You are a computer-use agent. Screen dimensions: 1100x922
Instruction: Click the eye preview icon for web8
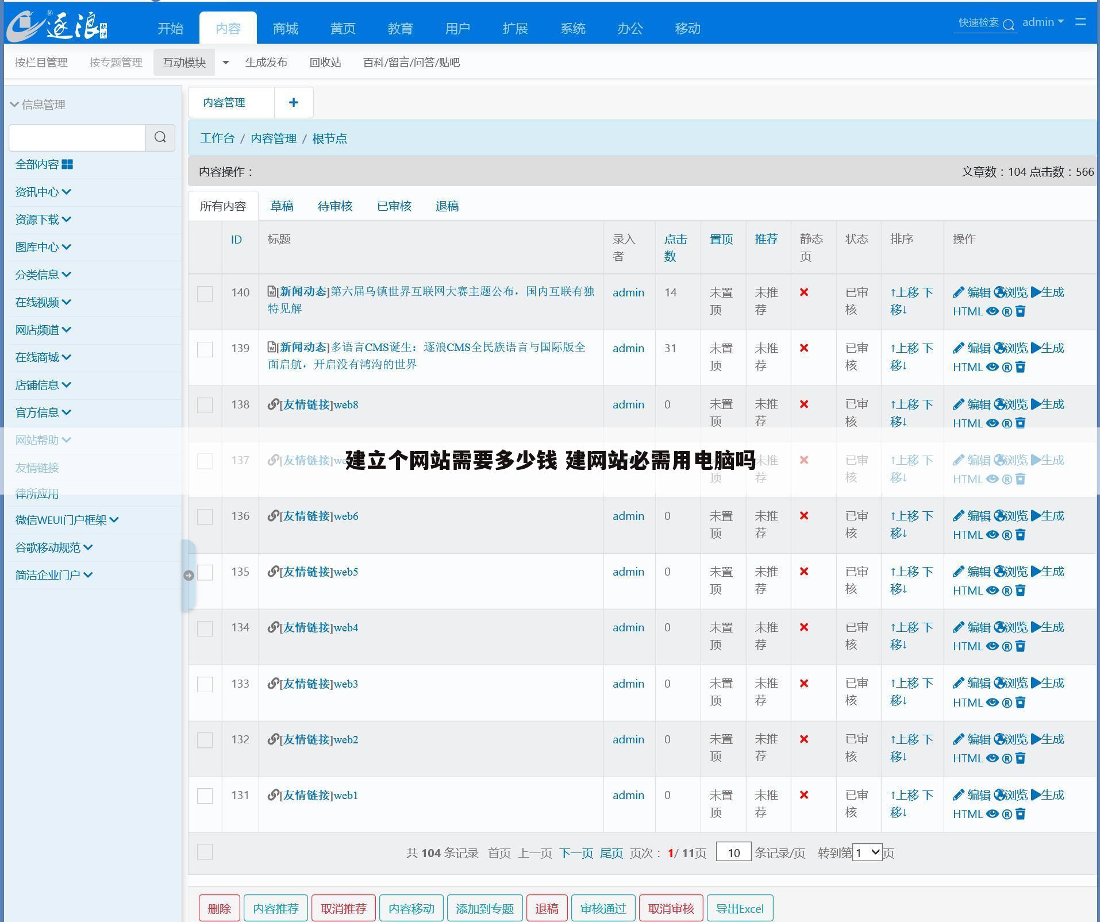(x=993, y=423)
